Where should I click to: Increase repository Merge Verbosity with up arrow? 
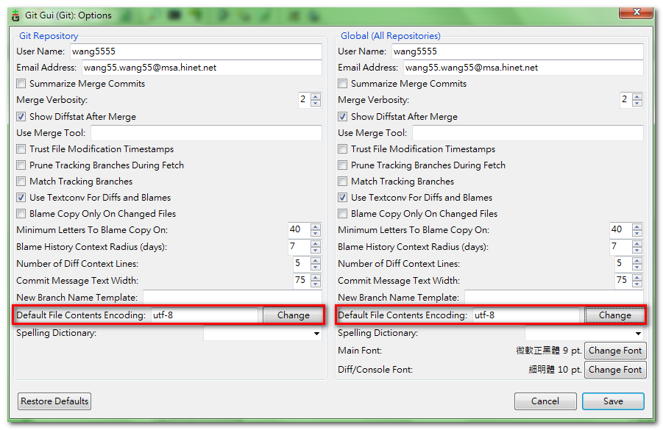(x=316, y=96)
